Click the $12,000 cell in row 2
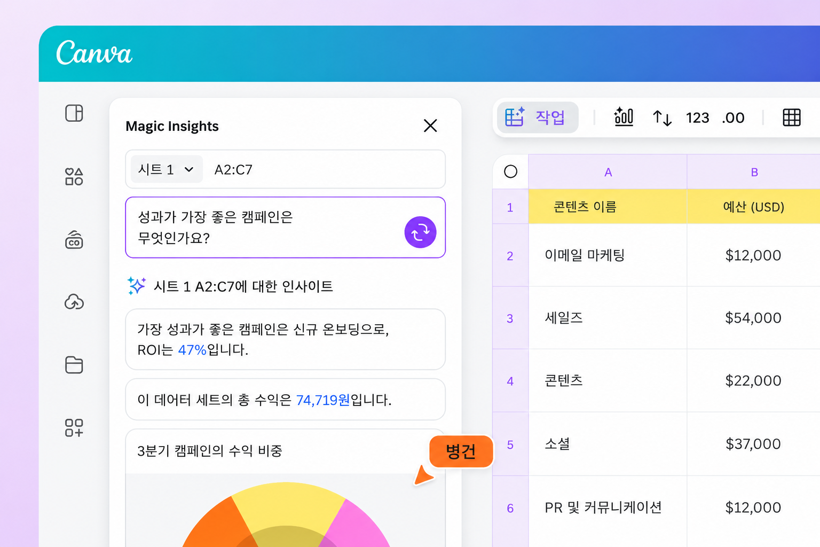 [x=754, y=255]
